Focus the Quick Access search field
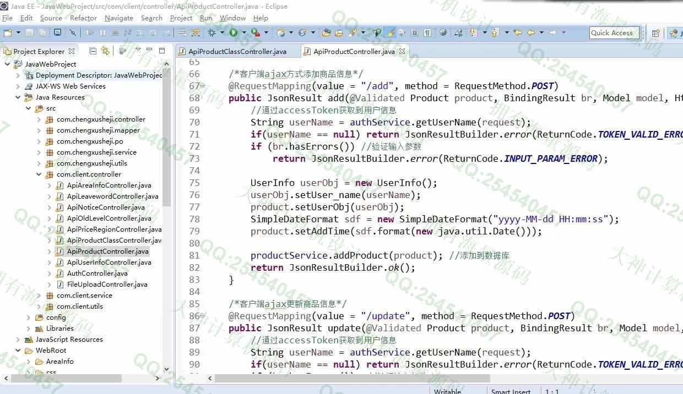683x394 pixels. [614, 33]
